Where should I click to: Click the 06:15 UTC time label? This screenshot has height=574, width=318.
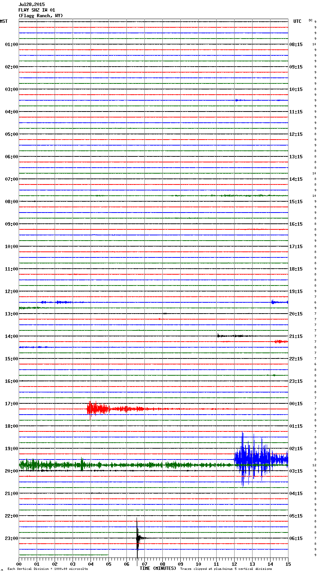click(296, 538)
